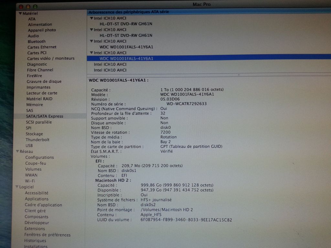Viewport: 331px width, 248px height.
Task: Select Diagnostic in sidebar
Action: 37,64
